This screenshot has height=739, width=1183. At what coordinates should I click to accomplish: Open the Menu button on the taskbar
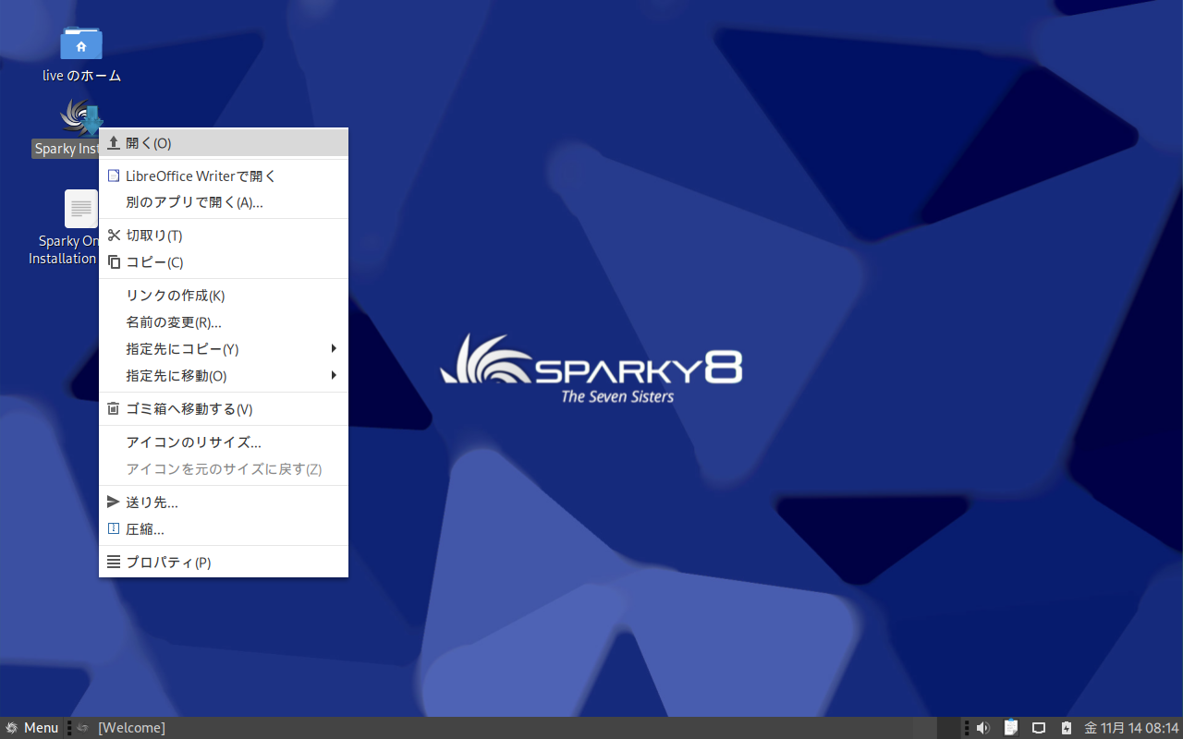pyautogui.click(x=31, y=728)
